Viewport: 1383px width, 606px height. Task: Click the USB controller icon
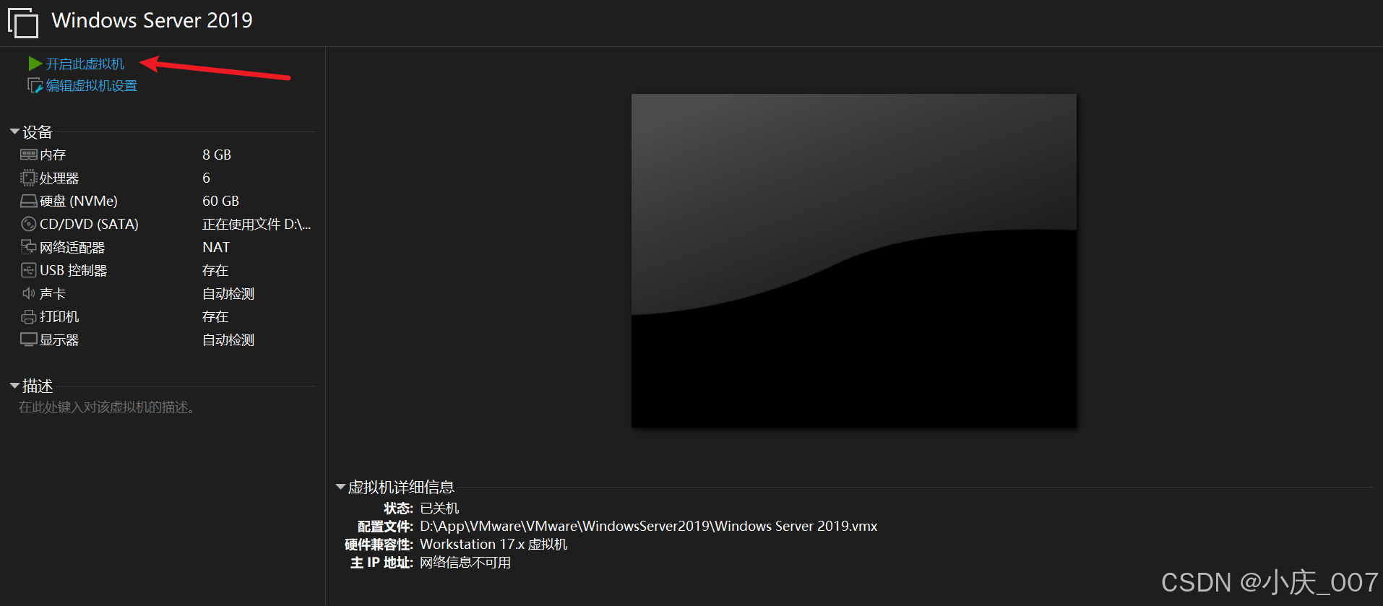point(28,270)
